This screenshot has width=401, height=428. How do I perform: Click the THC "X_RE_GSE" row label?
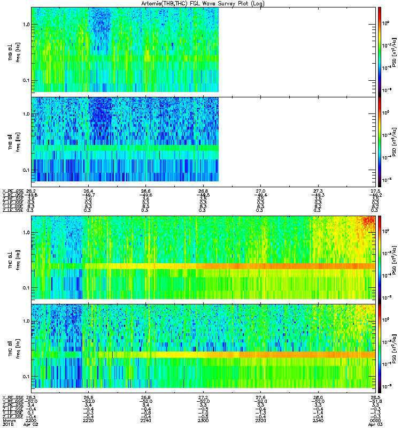click(x=13, y=398)
